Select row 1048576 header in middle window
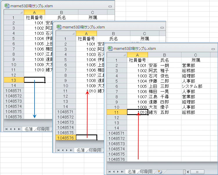218x175 pixels. [x=65, y=138]
